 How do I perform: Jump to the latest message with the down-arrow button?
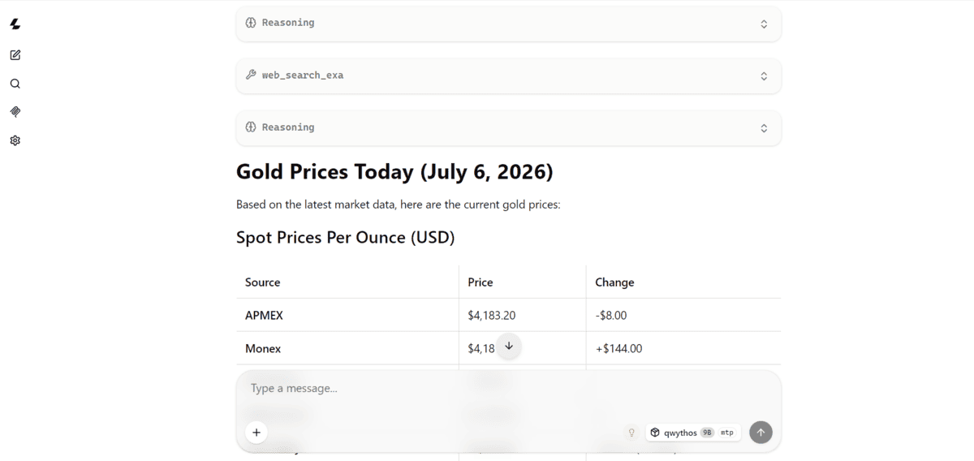(509, 347)
